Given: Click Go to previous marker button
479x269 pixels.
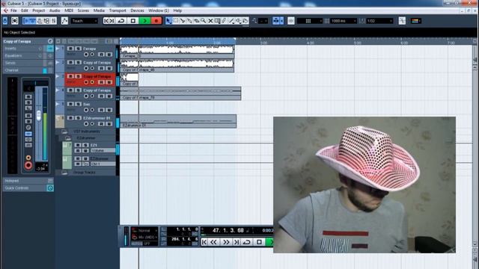Looking at the screenshot, I should tap(106, 21).
